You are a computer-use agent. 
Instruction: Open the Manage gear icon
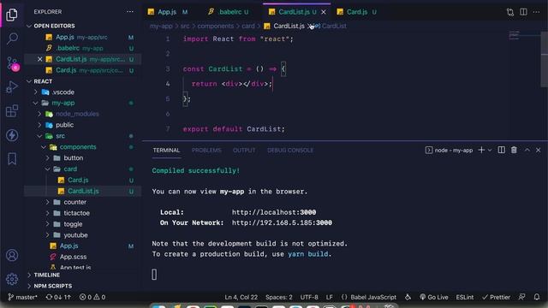click(12, 279)
